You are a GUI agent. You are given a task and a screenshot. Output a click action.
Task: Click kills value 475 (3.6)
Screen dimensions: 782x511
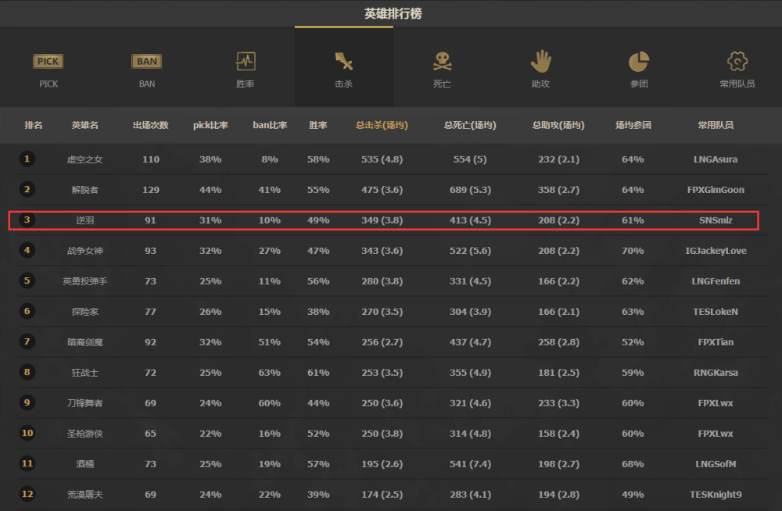[x=382, y=190]
